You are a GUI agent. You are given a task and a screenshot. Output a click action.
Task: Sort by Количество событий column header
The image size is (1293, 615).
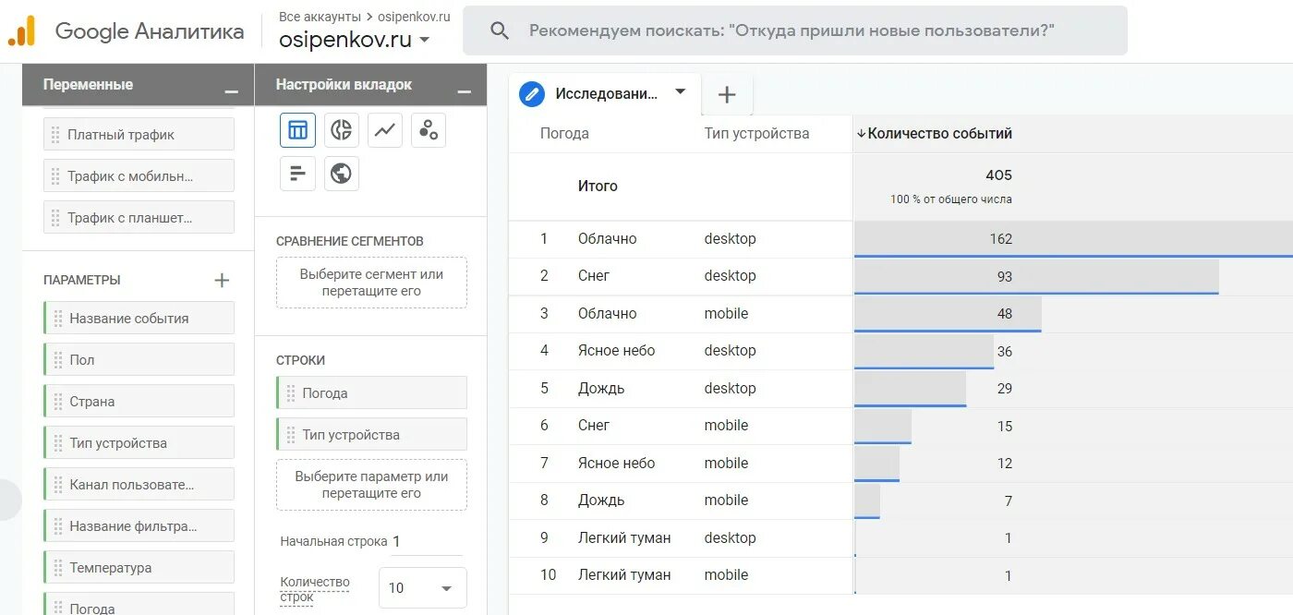[934, 134]
